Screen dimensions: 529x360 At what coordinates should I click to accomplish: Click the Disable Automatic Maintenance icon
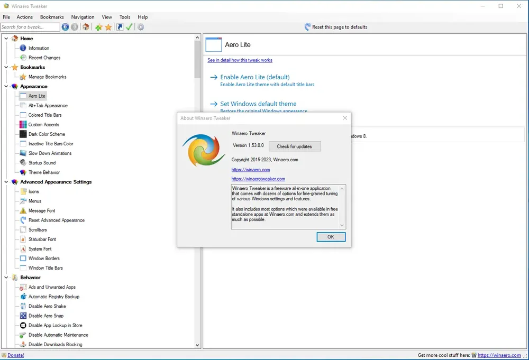23,335
